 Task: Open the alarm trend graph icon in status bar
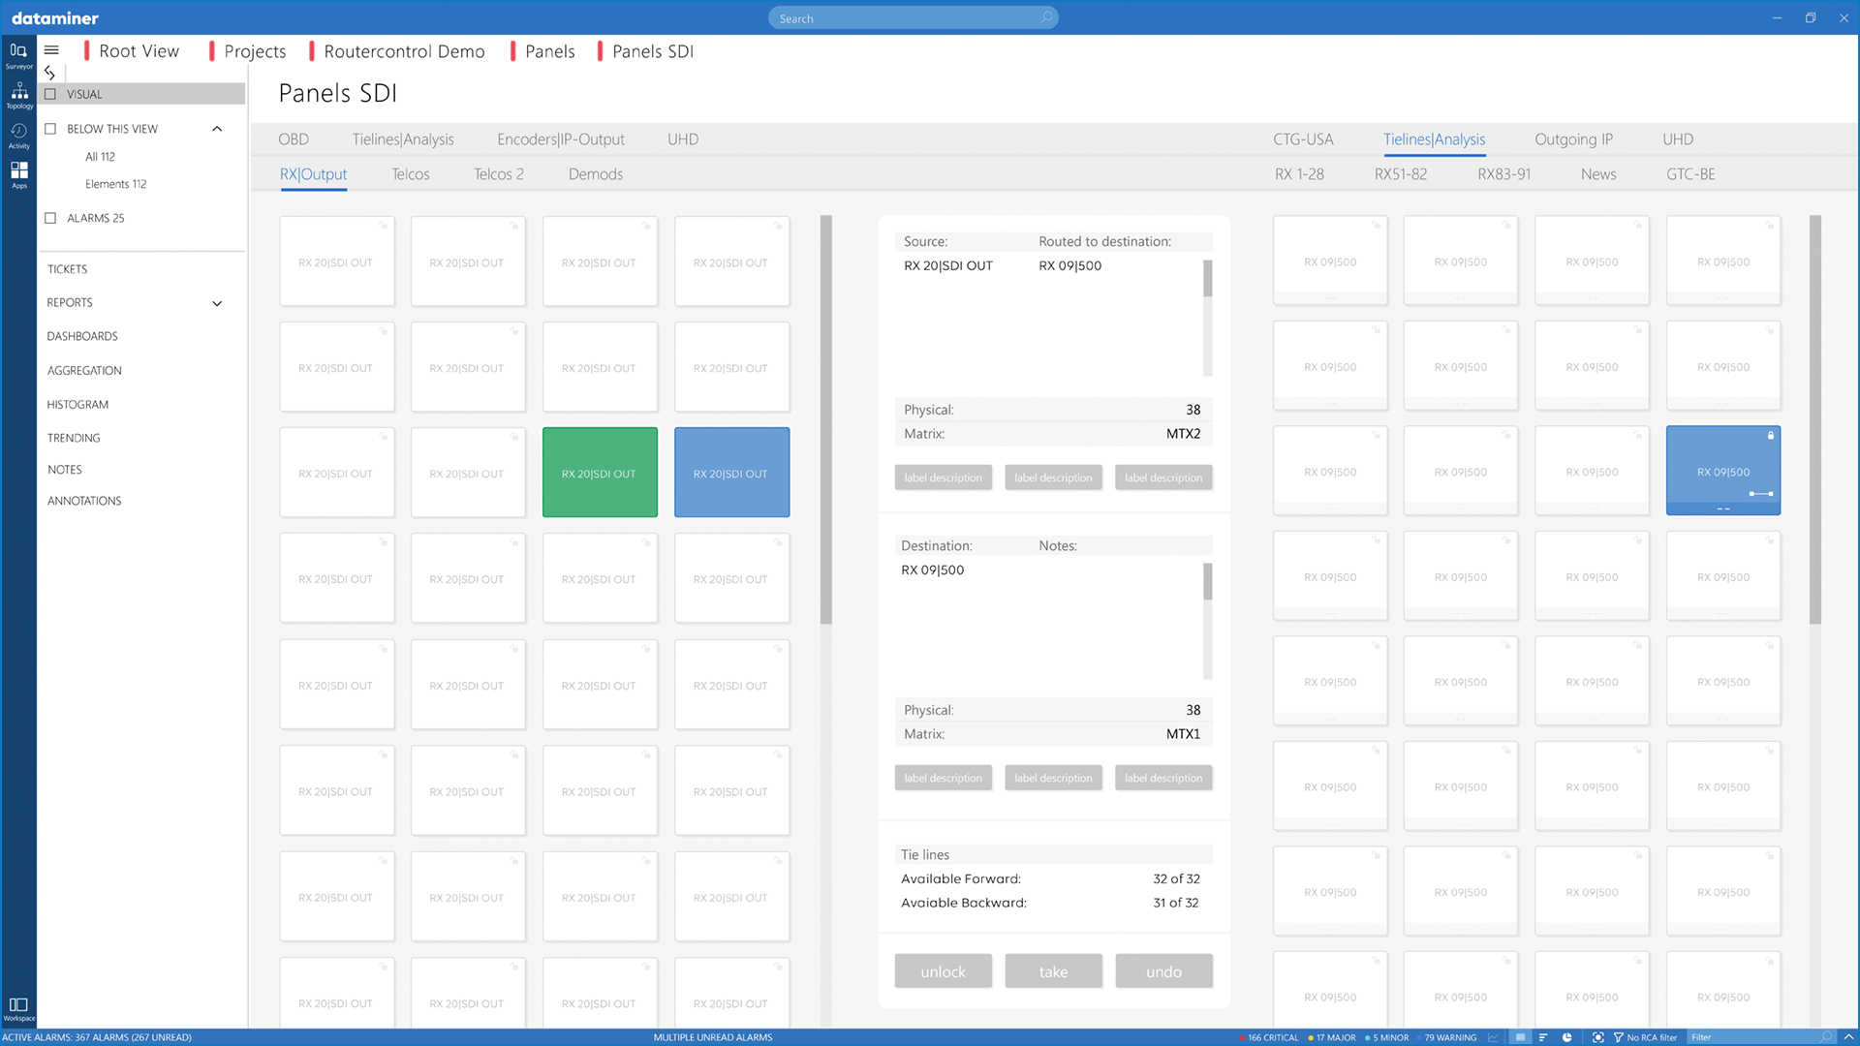coord(1494,1037)
